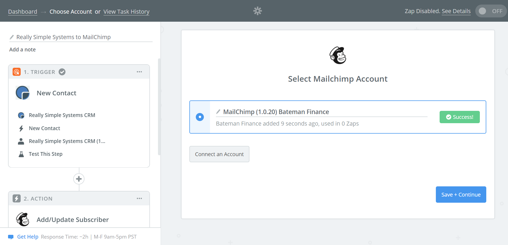
Task: Click the Get Help link
Action: 28,237
